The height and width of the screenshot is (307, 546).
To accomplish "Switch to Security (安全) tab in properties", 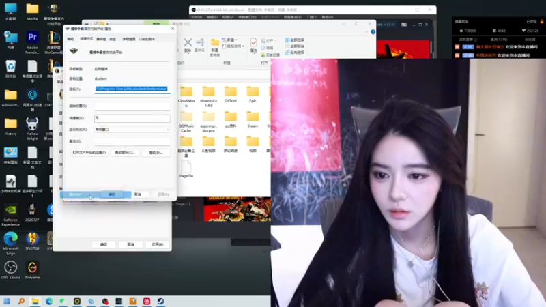I will click(x=113, y=39).
